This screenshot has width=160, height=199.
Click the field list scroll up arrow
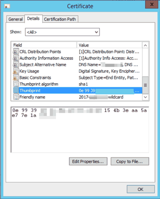coord(145,45)
